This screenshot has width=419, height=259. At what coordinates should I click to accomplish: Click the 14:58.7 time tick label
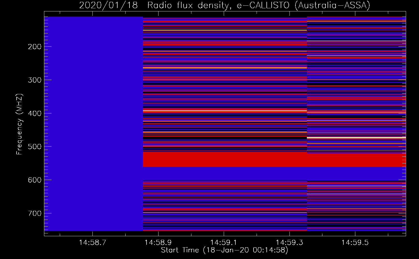click(92, 243)
